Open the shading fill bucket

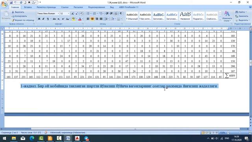(x=112, y=19)
